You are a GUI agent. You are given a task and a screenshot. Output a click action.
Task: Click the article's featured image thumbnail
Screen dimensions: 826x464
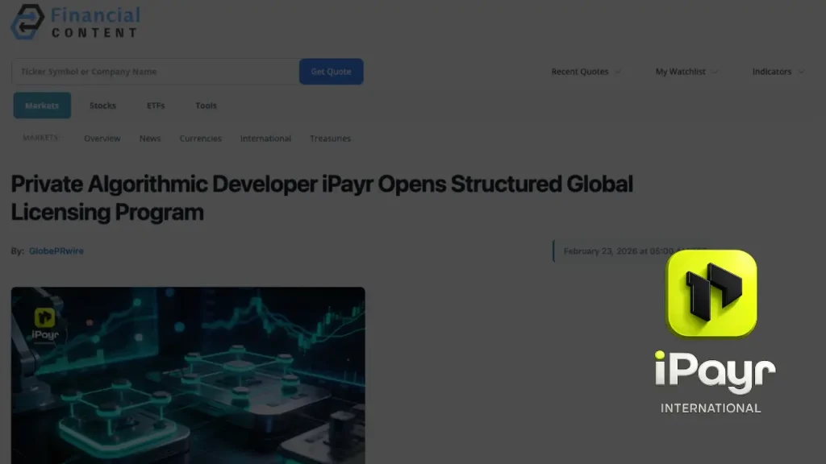point(187,375)
